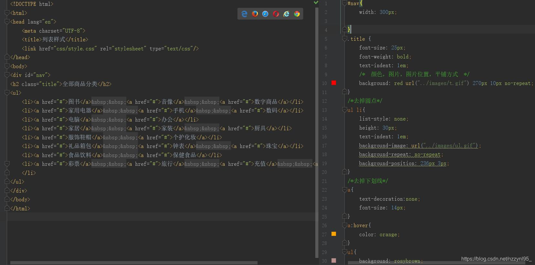
Task: Fold at the closing </div> tag
Action: tap(7, 191)
